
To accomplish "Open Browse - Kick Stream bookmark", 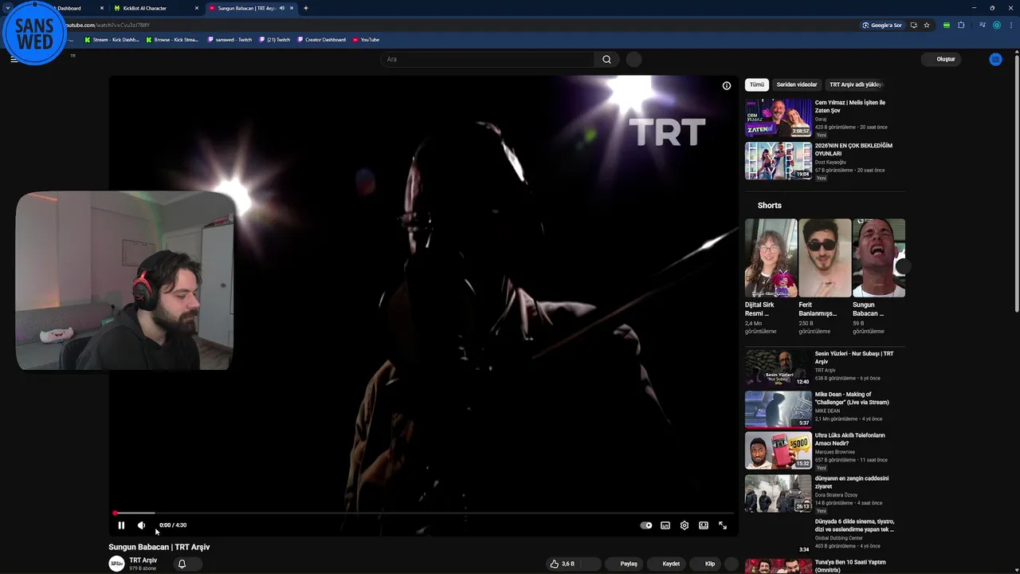I will point(173,39).
